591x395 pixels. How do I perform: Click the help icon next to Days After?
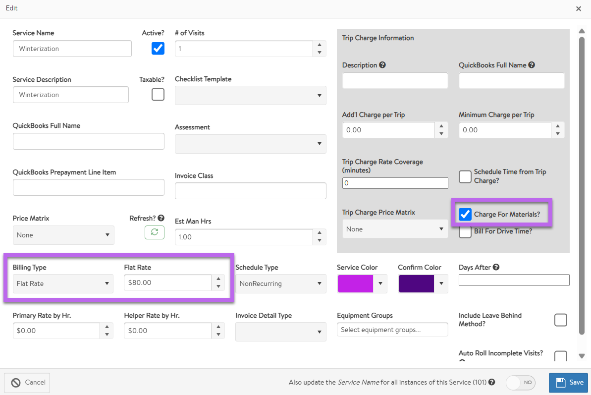pos(496,267)
